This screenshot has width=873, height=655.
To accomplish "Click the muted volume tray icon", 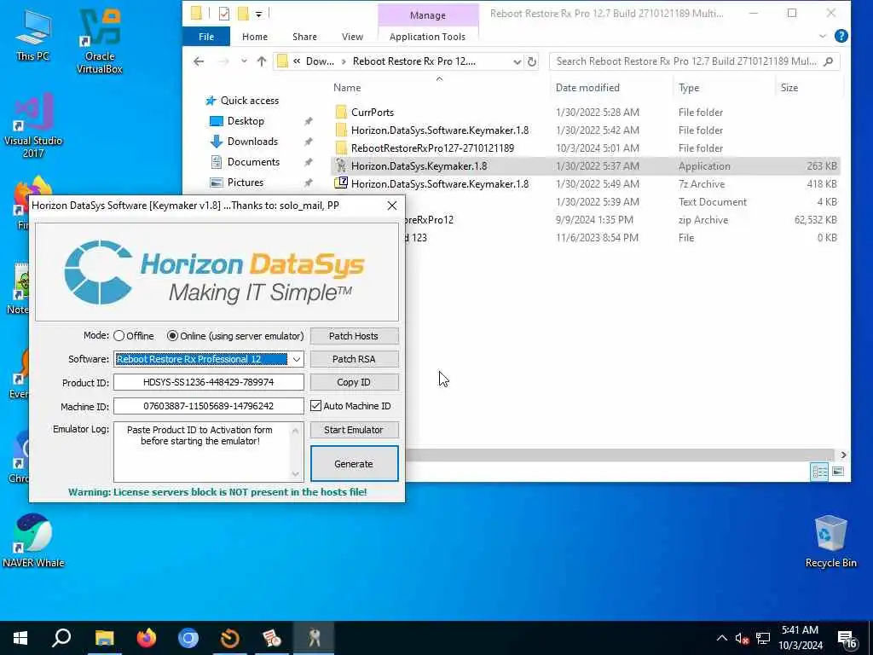I will tap(742, 638).
